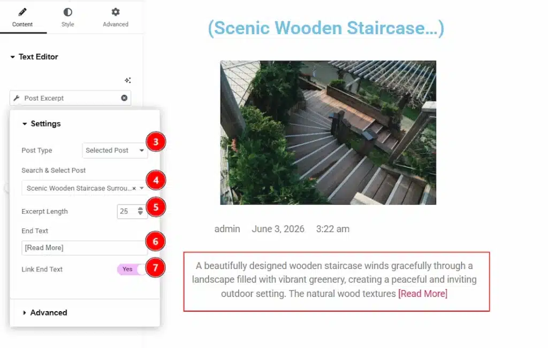Click the [Read More] link in excerpt
This screenshot has height=348, width=548.
423,293
